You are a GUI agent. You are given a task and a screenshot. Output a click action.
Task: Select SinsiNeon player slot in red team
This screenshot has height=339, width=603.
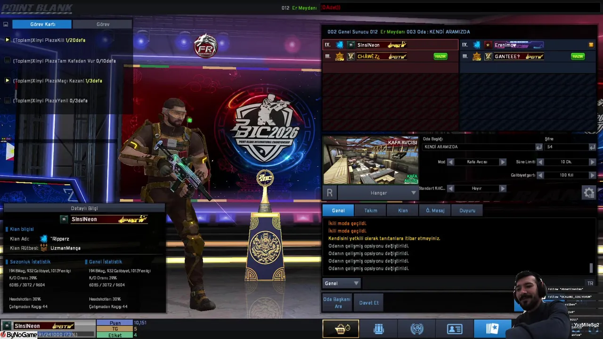390,45
